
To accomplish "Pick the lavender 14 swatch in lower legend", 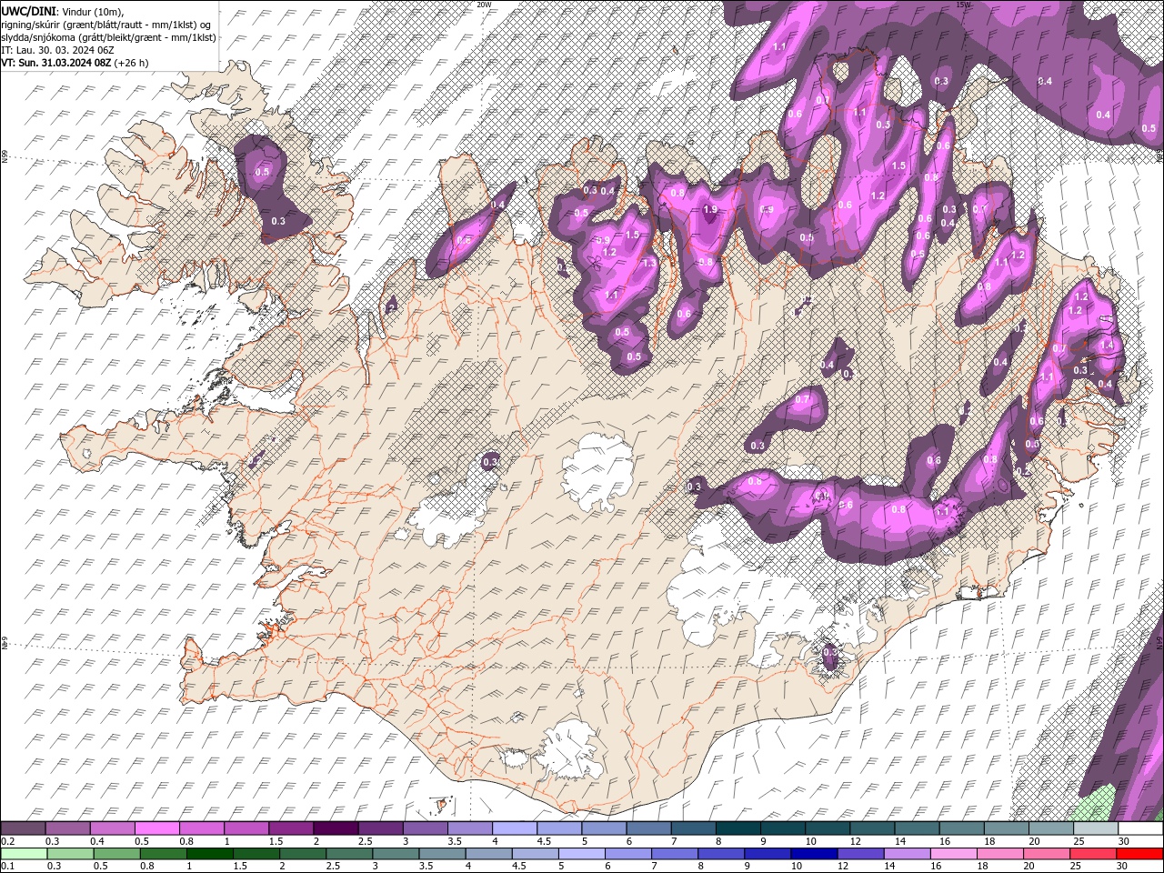I will tap(907, 854).
